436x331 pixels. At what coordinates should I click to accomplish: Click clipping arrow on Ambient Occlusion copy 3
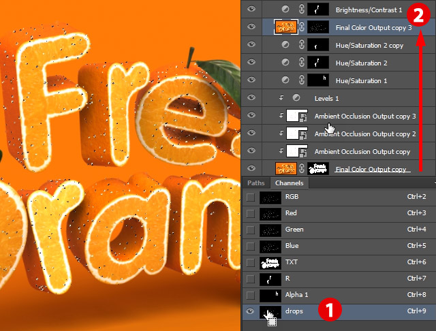click(281, 115)
